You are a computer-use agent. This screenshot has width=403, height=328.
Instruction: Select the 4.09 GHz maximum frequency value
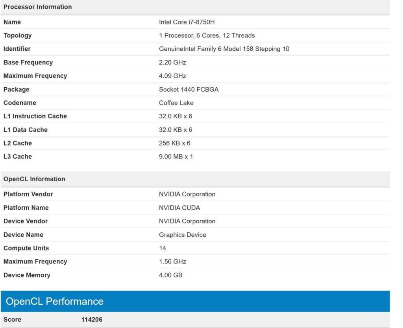(x=172, y=76)
